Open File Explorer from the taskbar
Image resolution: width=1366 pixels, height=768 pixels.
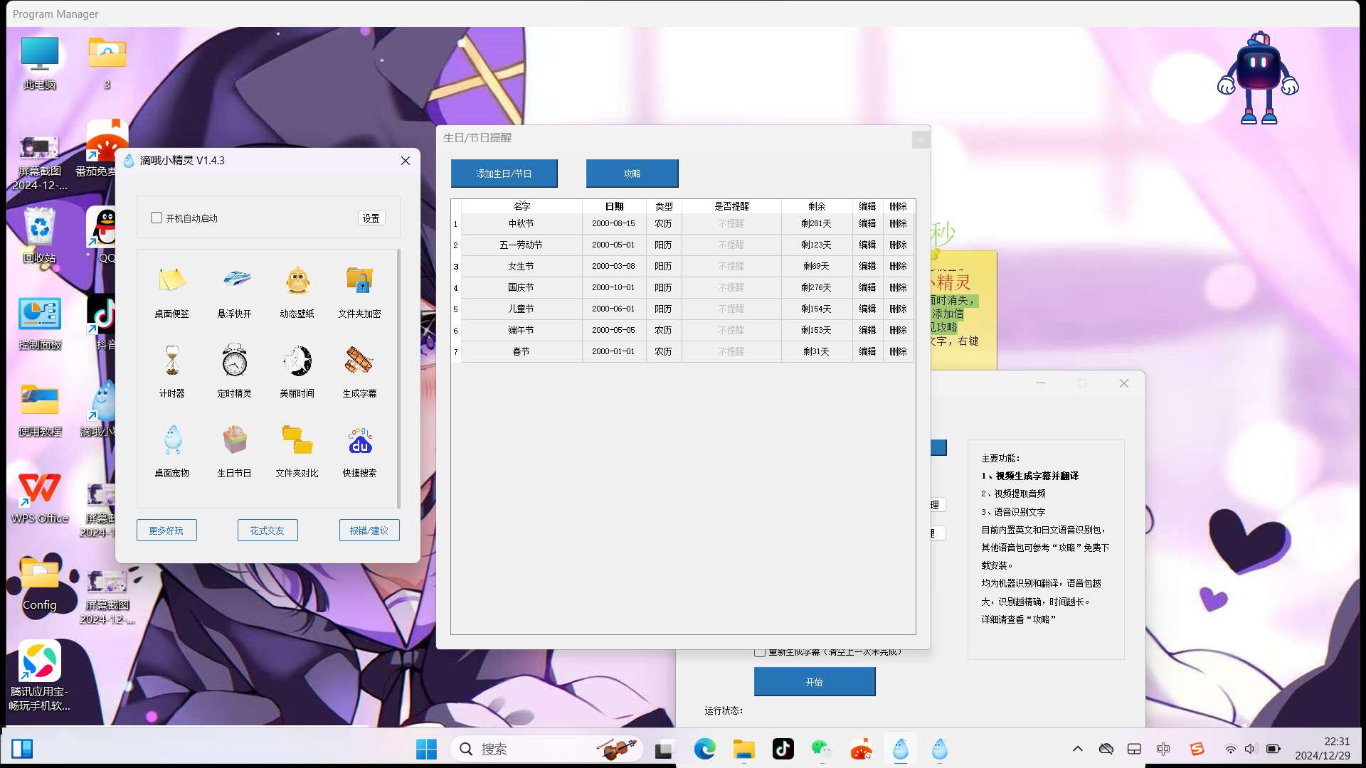coord(743,749)
